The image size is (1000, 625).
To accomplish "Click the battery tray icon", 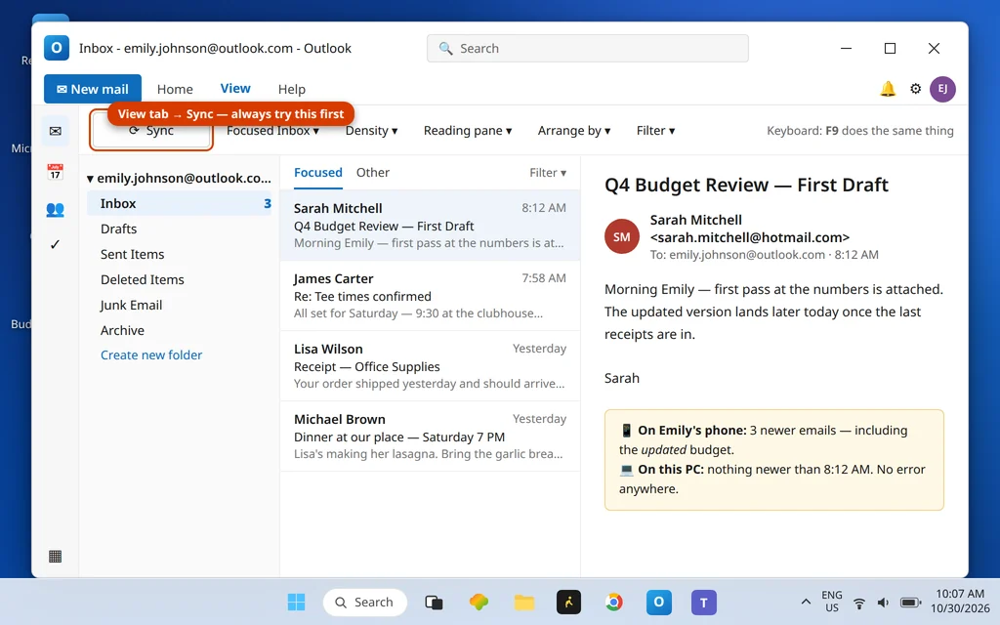I will click(x=910, y=603).
